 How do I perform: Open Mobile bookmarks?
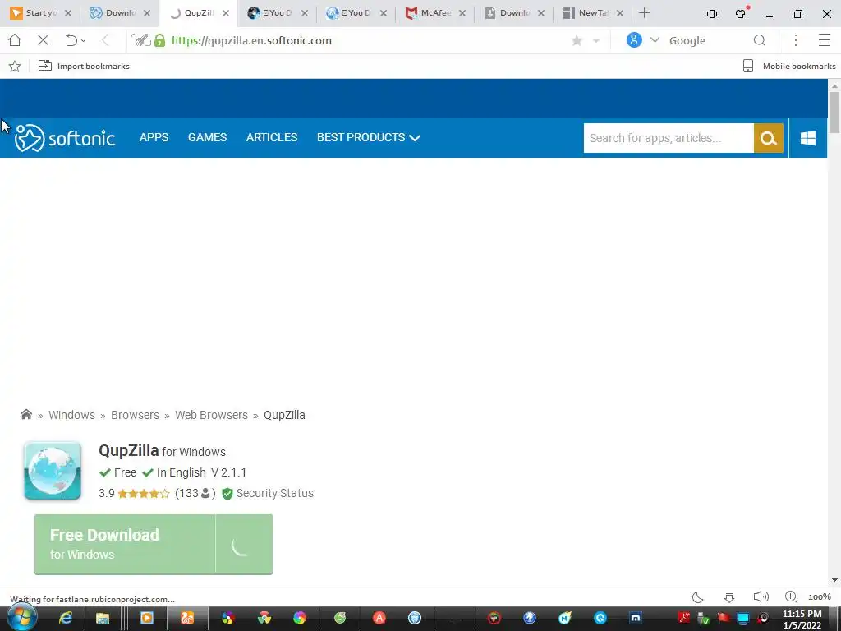pos(789,66)
